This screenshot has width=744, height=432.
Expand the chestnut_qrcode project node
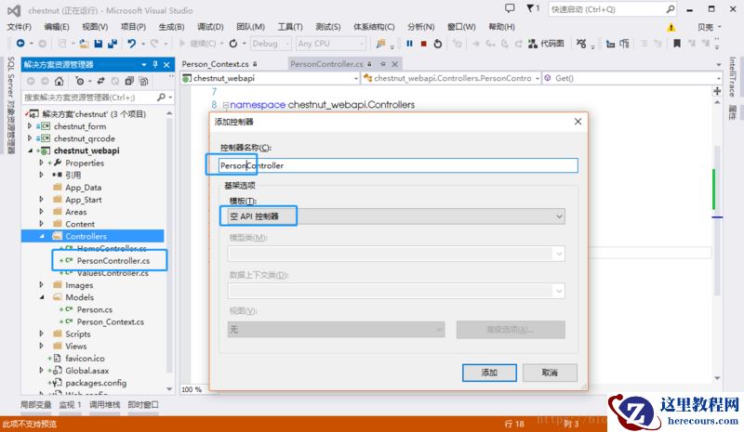pyautogui.click(x=30, y=138)
